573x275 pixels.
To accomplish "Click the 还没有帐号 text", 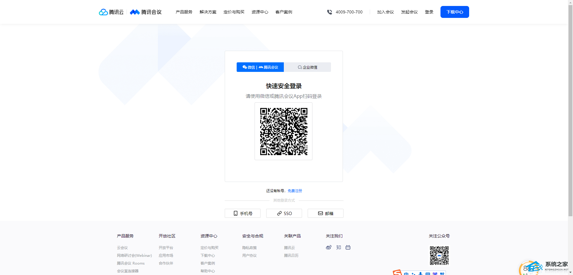I will 275,191.
